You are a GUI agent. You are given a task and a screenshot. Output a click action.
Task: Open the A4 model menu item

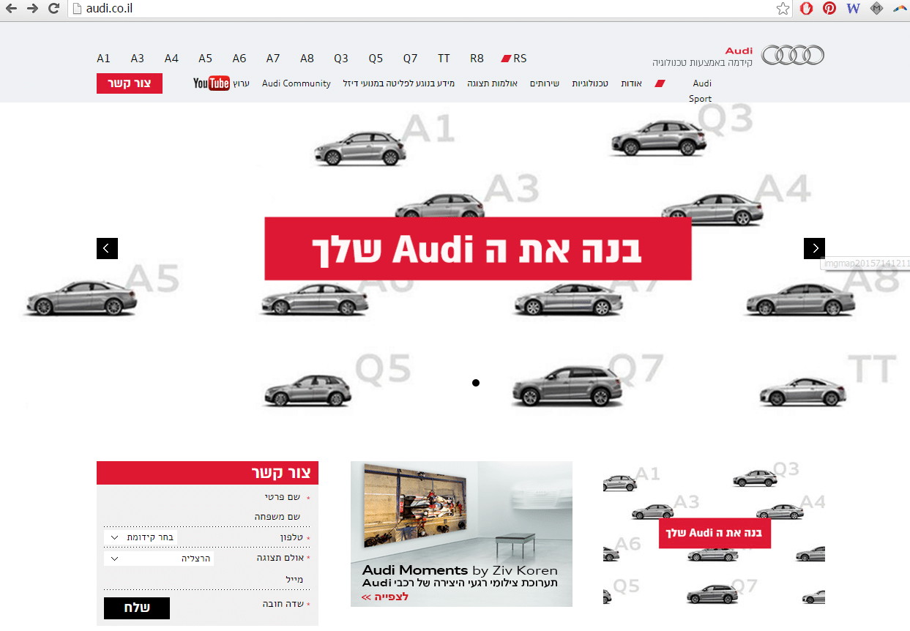point(171,59)
